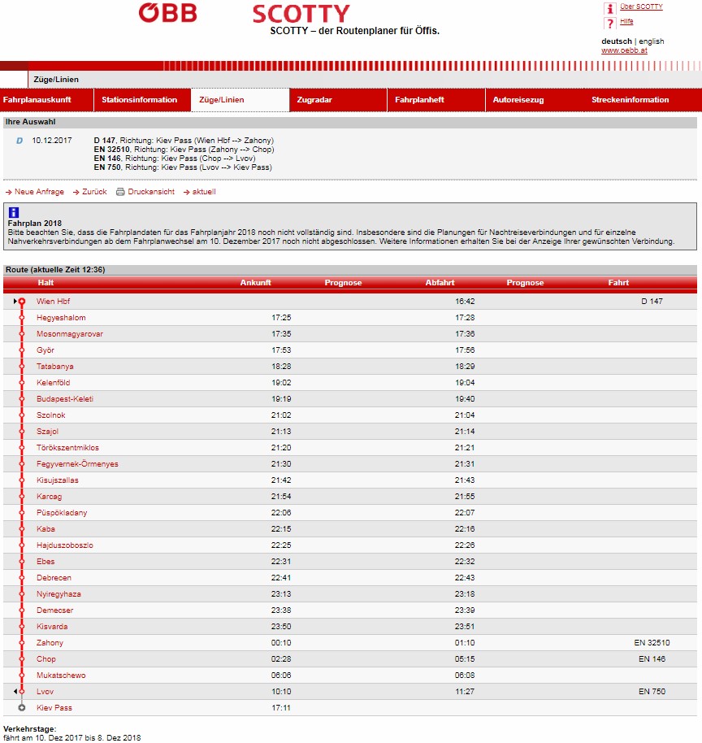Viewport: 702px width, 743px height.
Task: Start a Neue Anfrage
Action: click(x=39, y=192)
